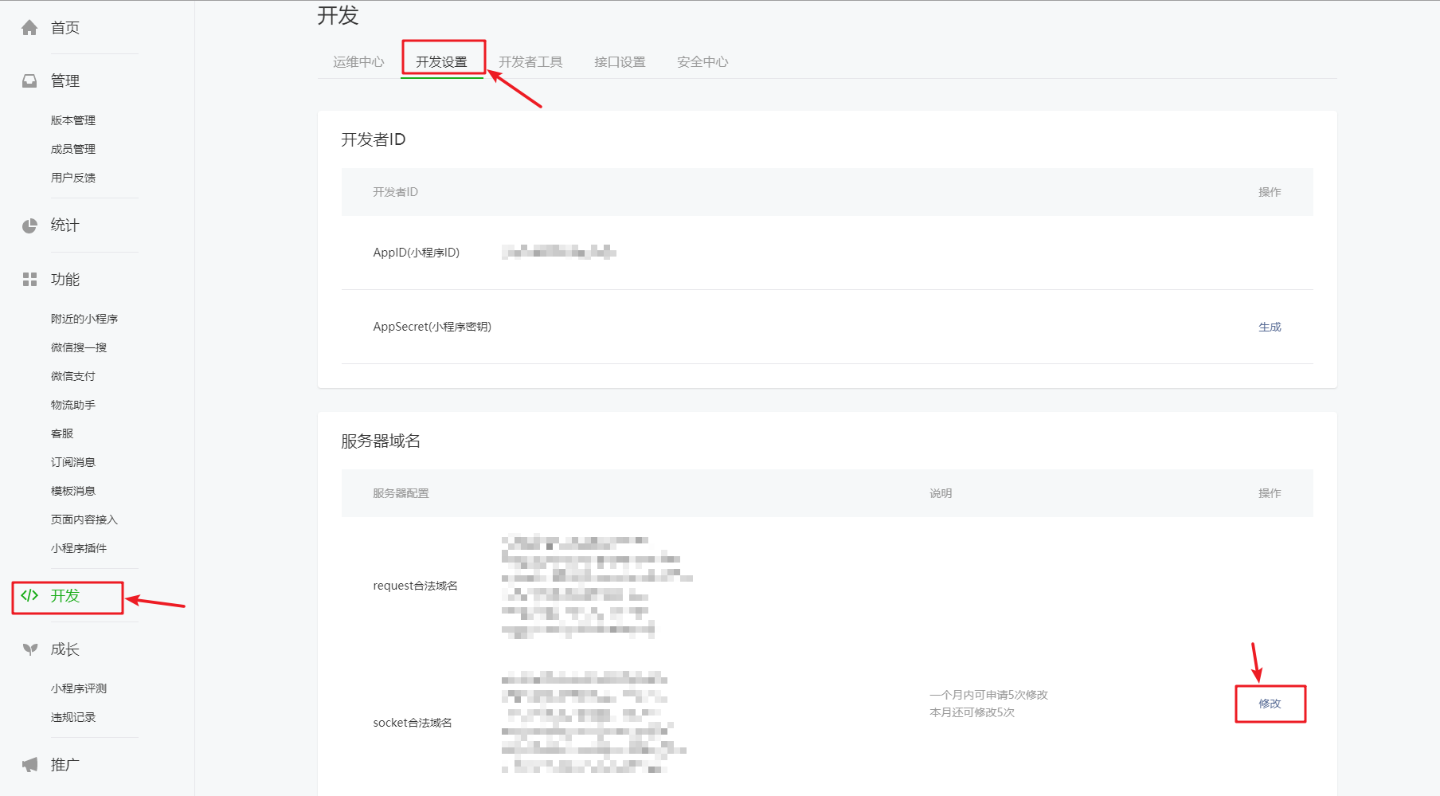This screenshot has height=796, width=1440.
Task: Click 修改 link for server domains
Action: [1270, 704]
